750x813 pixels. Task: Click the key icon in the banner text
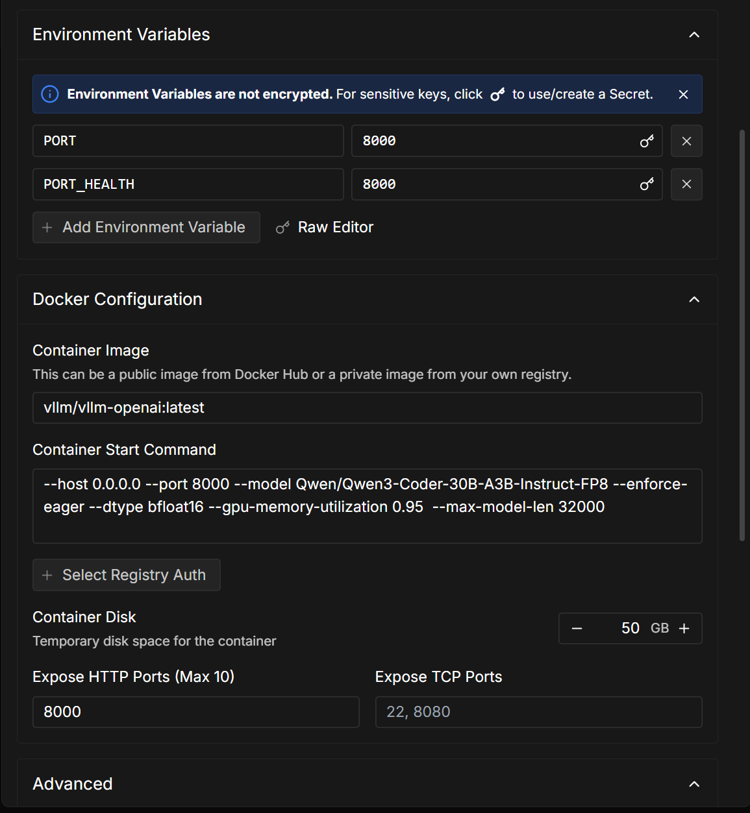[497, 95]
